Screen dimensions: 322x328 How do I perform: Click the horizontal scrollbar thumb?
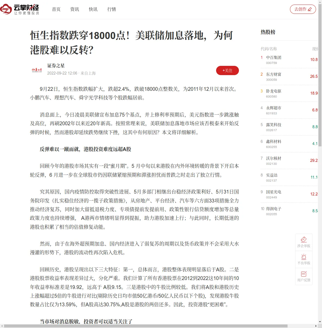tap(146, 326)
